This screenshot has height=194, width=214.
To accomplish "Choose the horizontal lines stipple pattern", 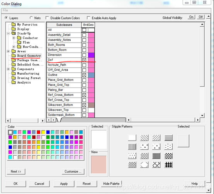I will [x=168, y=138].
